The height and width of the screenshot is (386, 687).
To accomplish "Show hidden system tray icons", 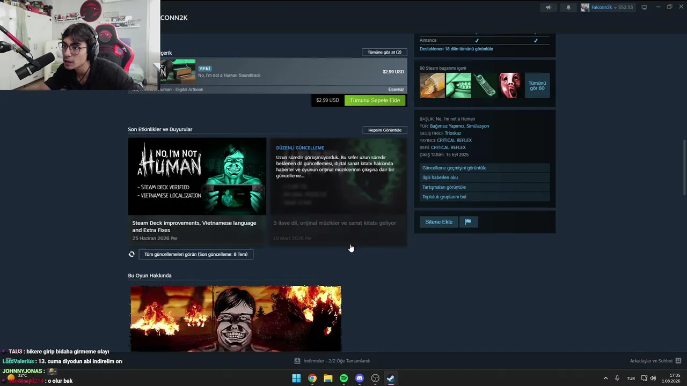I will (x=606, y=378).
